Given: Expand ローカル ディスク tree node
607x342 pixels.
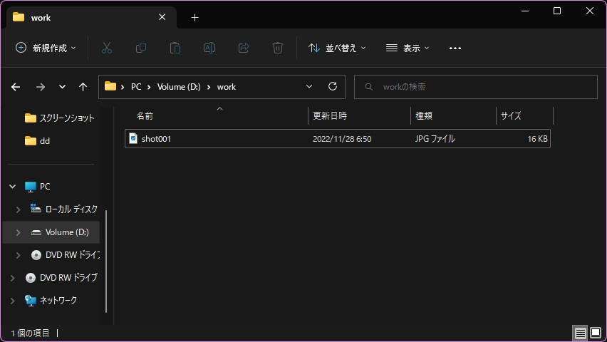Looking at the screenshot, I should pos(18,209).
